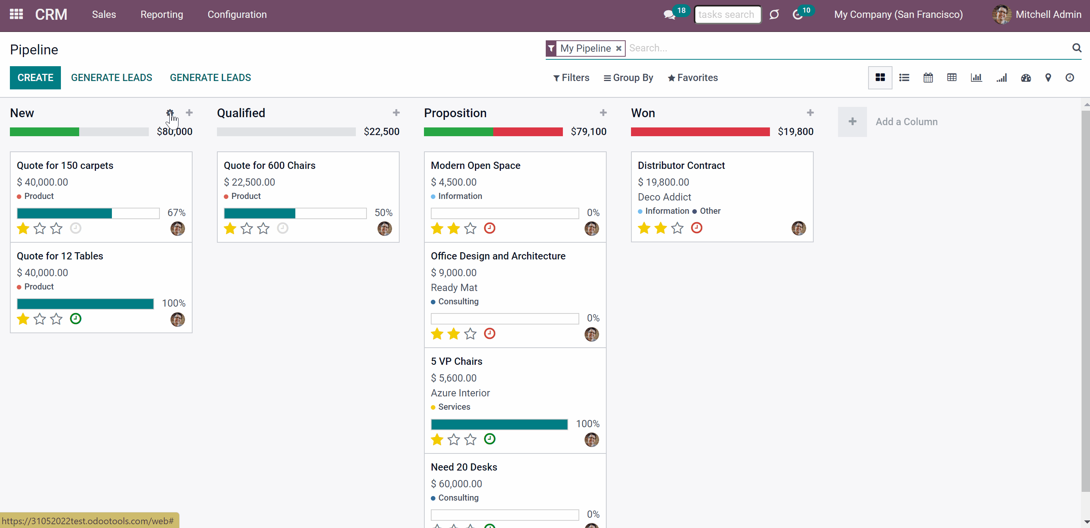Viewport: 1090px width, 528px height.
Task: Switch to List view icon
Action: (904, 78)
